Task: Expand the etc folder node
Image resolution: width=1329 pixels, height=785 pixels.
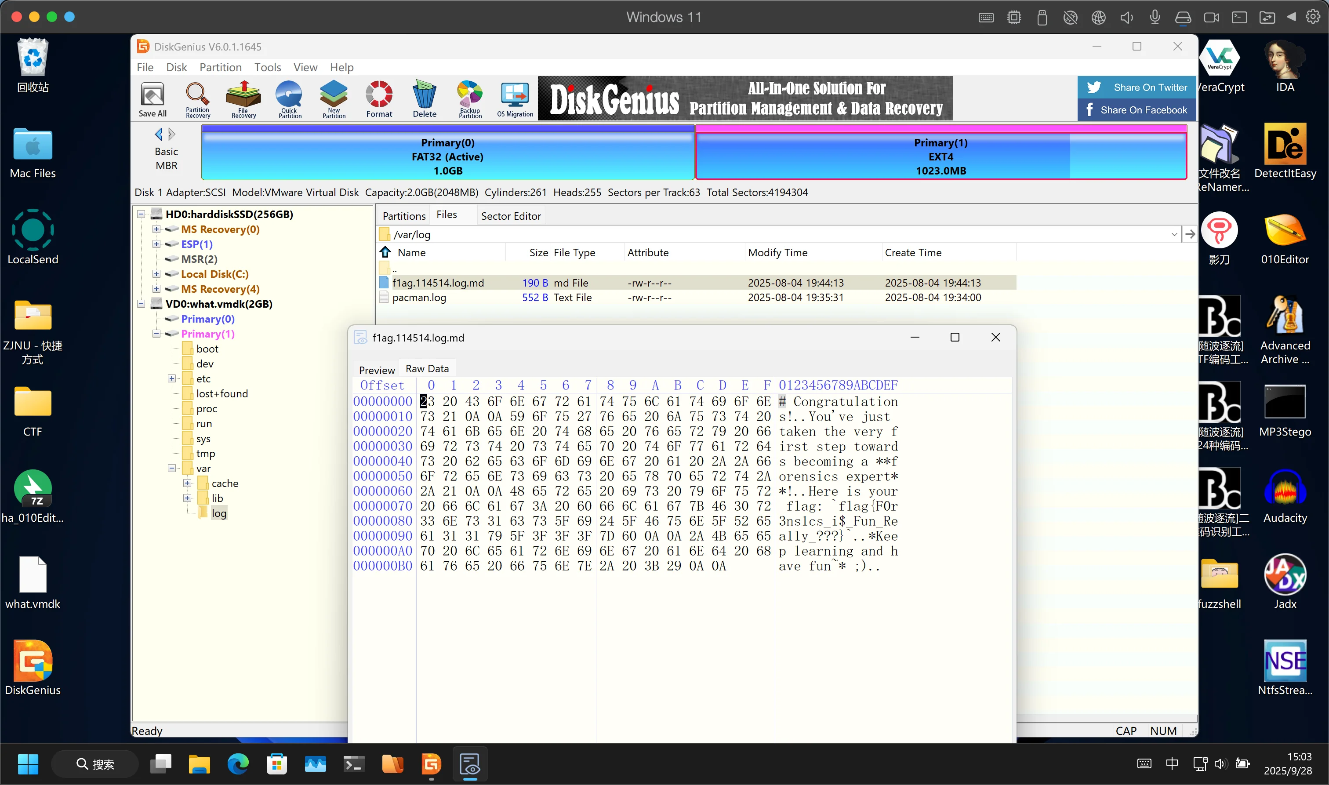Action: coord(171,378)
